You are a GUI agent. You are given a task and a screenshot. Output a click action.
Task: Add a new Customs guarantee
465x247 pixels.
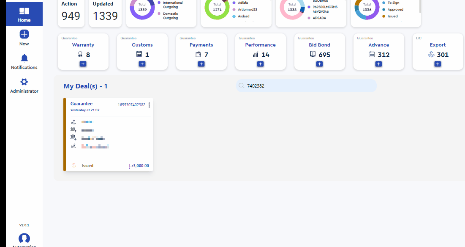tap(142, 64)
